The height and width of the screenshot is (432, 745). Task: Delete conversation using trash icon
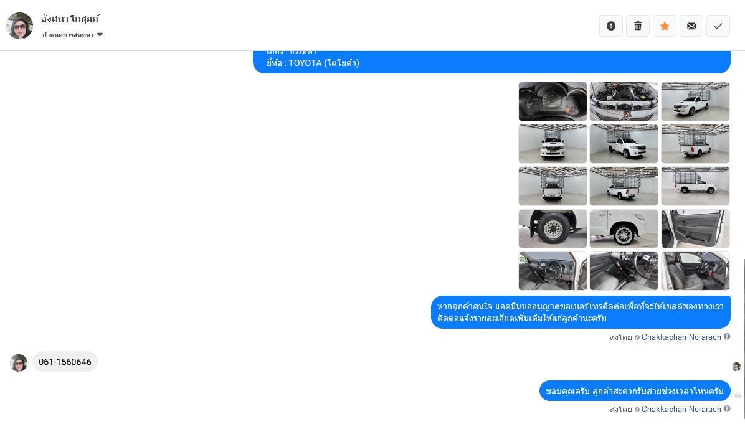click(638, 26)
